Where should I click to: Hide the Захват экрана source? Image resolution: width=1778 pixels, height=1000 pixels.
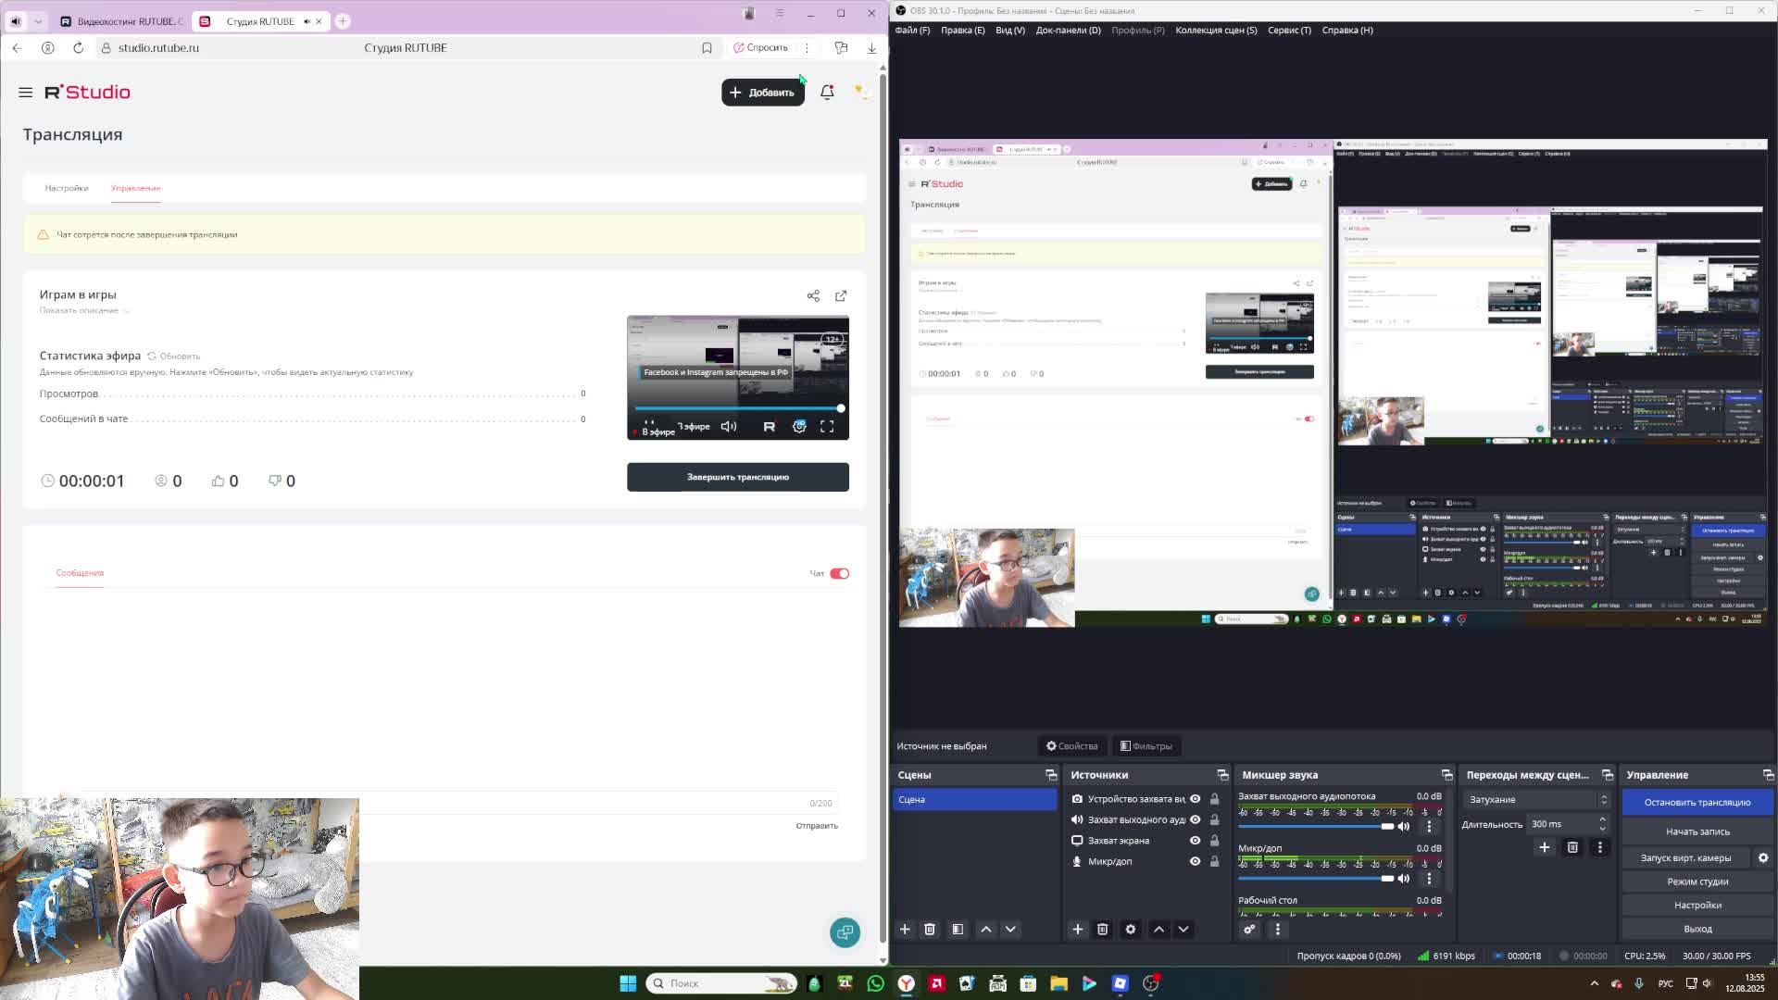click(1195, 841)
